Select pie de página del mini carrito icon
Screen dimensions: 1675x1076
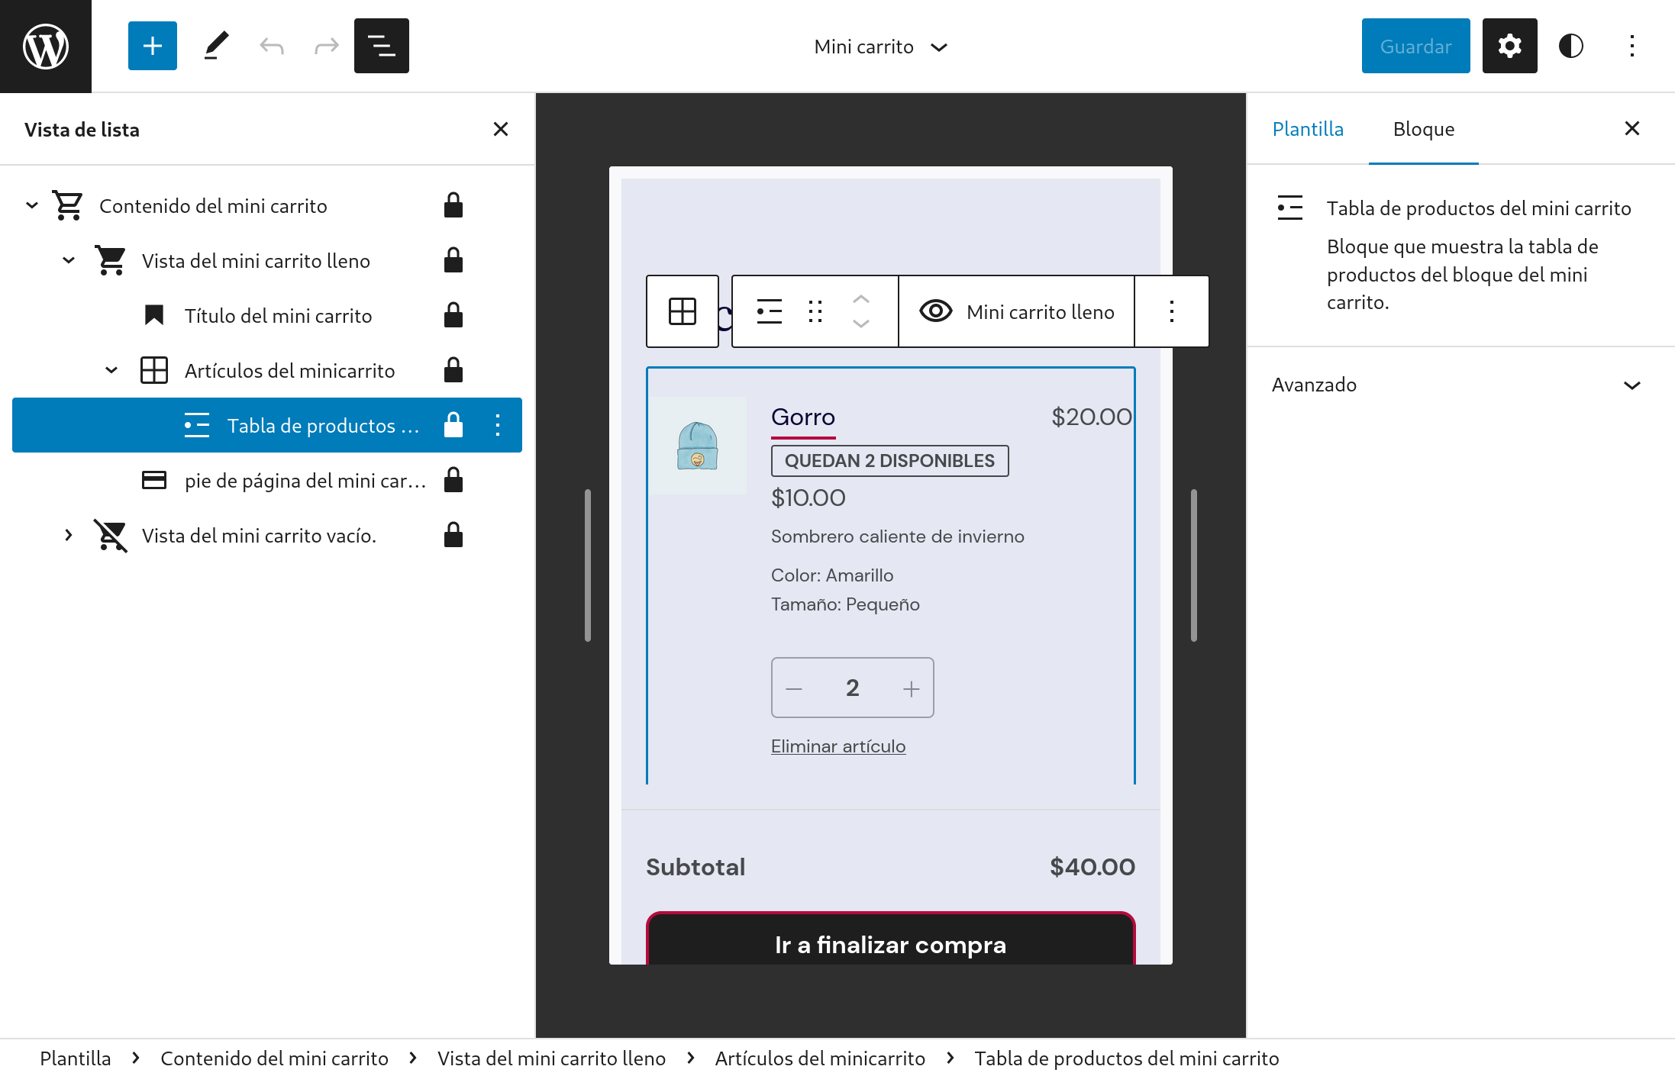pyautogui.click(x=153, y=480)
